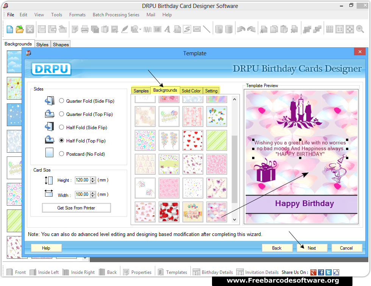Increase card Width with up stepper arrow
The image size is (371, 286).
coord(93,193)
